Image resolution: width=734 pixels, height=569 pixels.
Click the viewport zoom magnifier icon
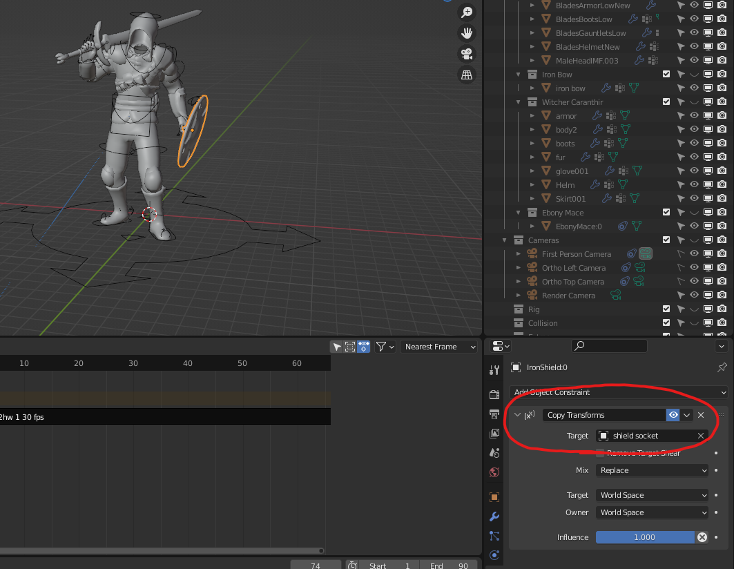pyautogui.click(x=467, y=12)
